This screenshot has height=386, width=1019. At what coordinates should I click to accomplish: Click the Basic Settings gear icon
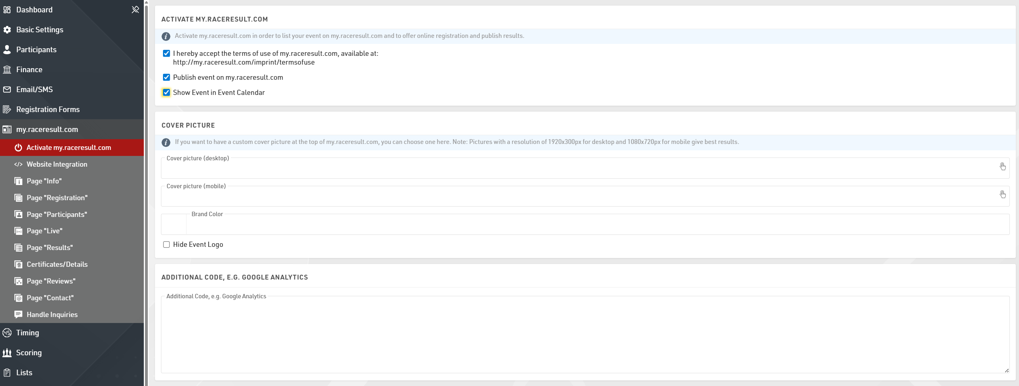pos(7,30)
